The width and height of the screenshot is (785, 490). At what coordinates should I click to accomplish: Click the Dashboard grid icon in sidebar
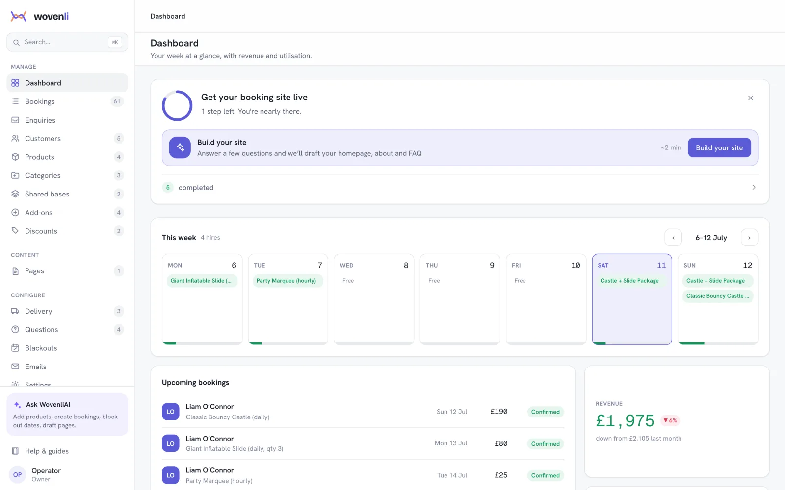coord(15,83)
